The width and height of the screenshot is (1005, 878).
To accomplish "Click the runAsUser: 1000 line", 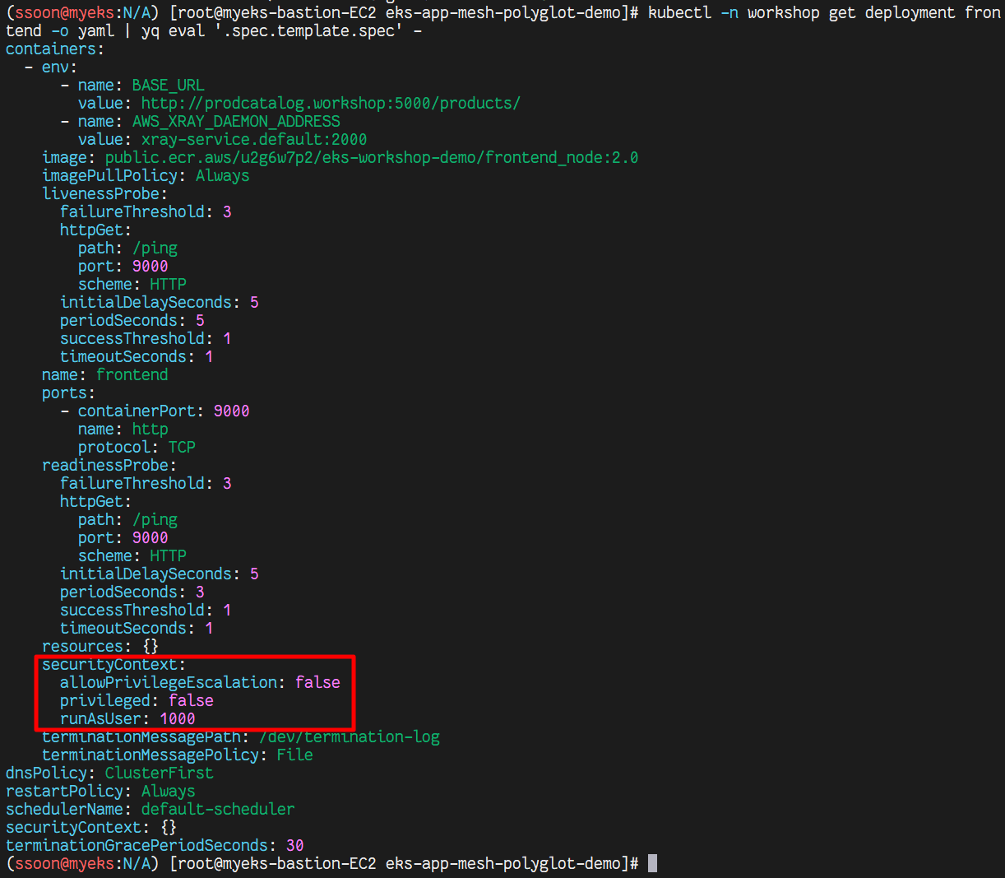I will (x=127, y=719).
